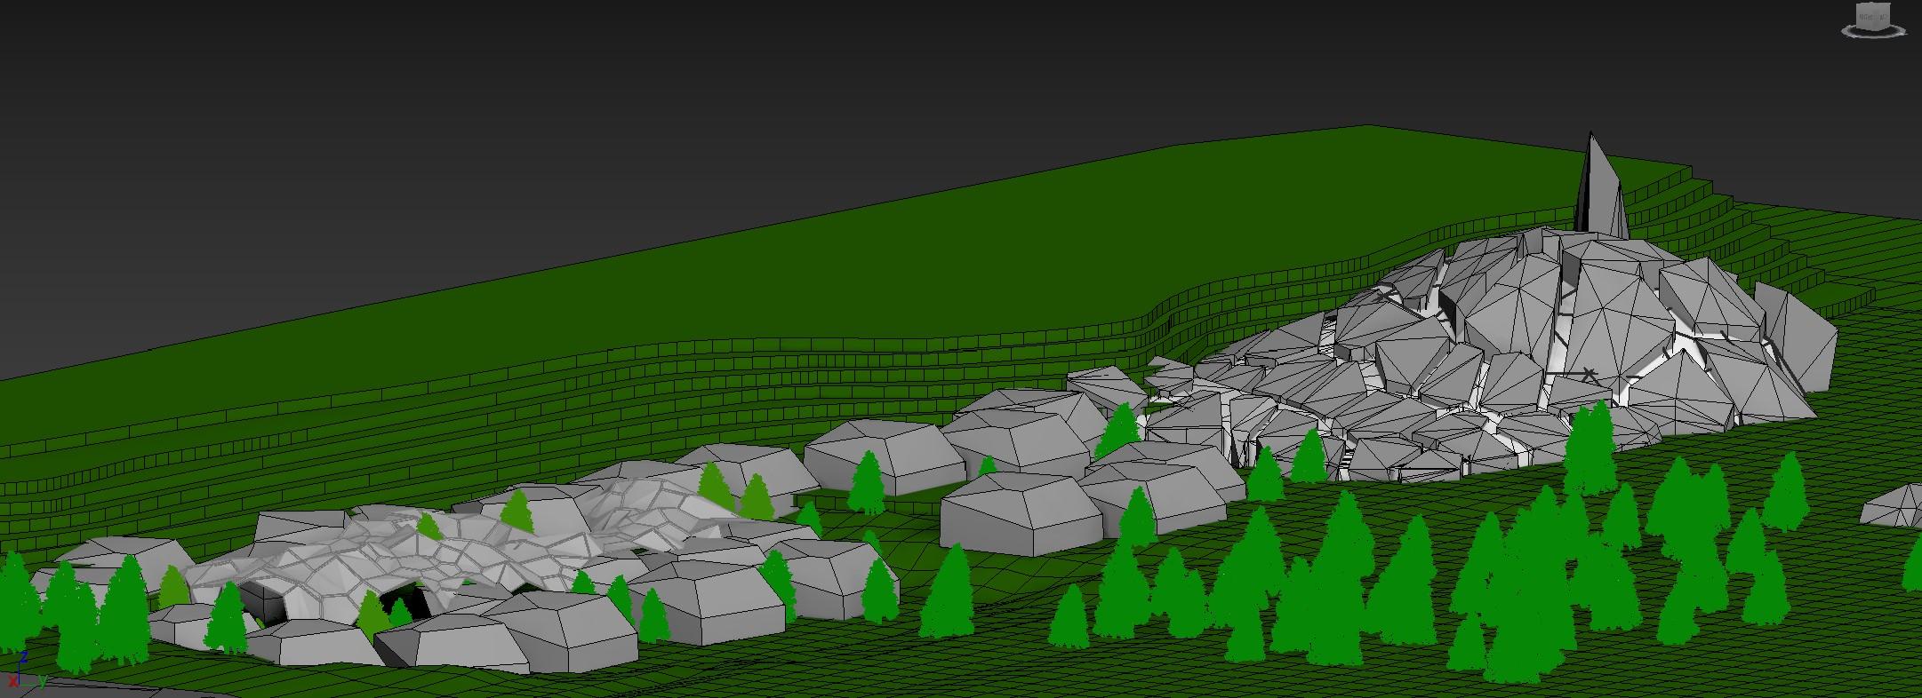
Task: Click the red X axis label
Action: tap(12, 681)
